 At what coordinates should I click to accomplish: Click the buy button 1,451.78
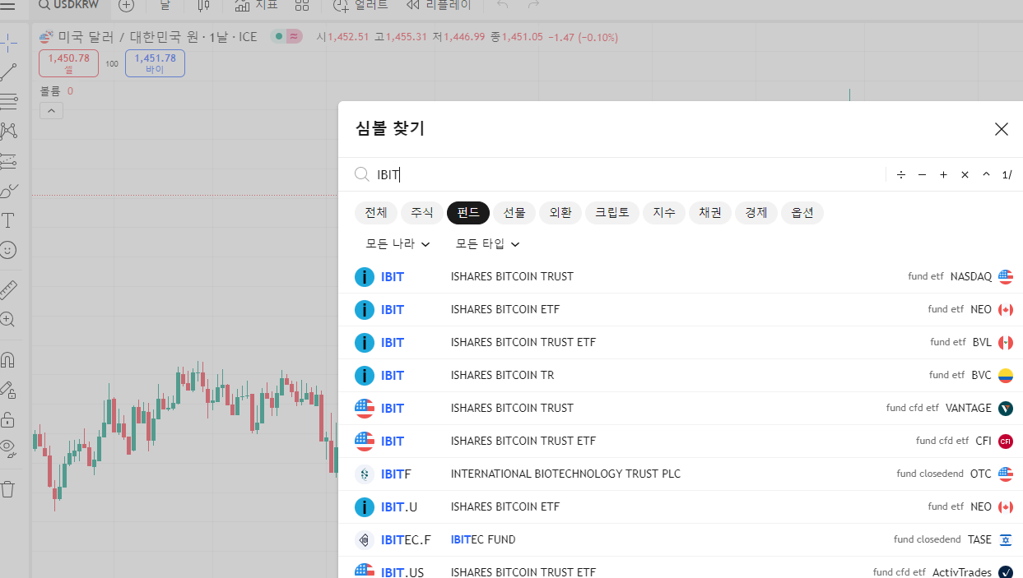tap(155, 63)
